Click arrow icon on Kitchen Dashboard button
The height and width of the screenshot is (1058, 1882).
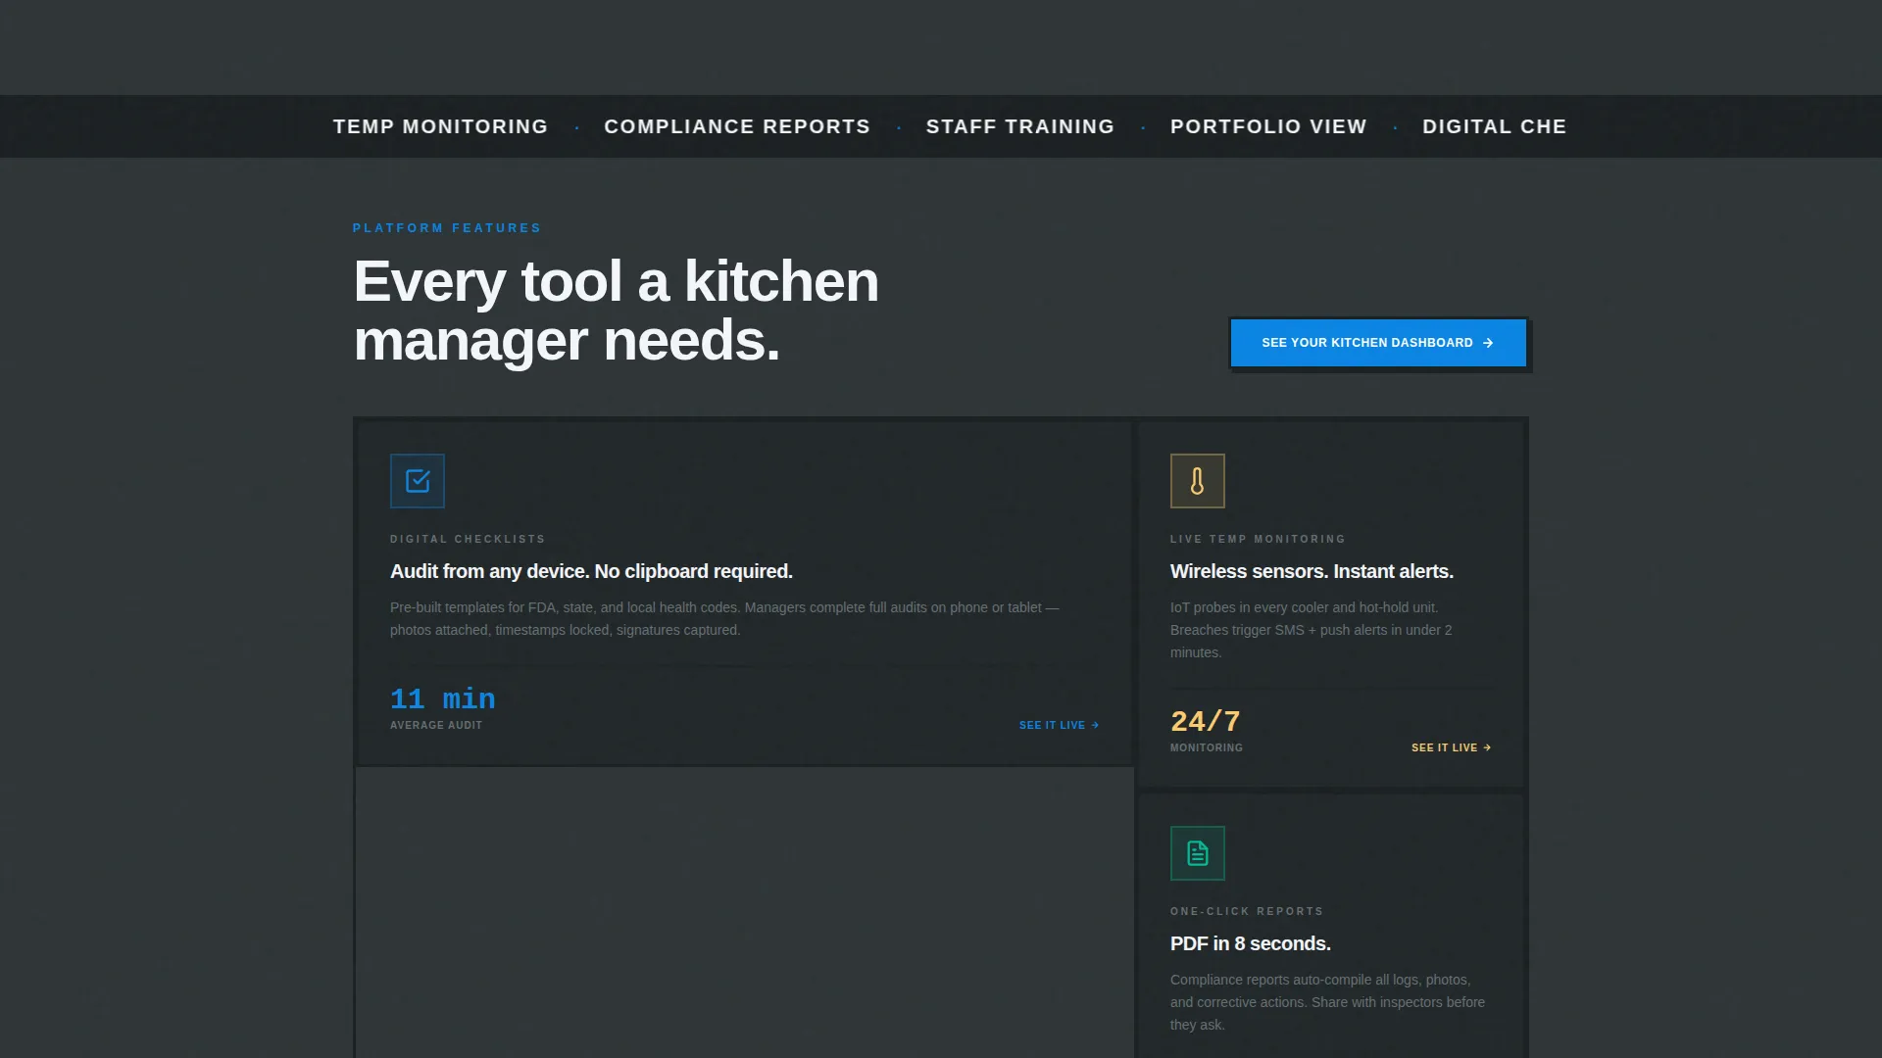coord(1488,343)
